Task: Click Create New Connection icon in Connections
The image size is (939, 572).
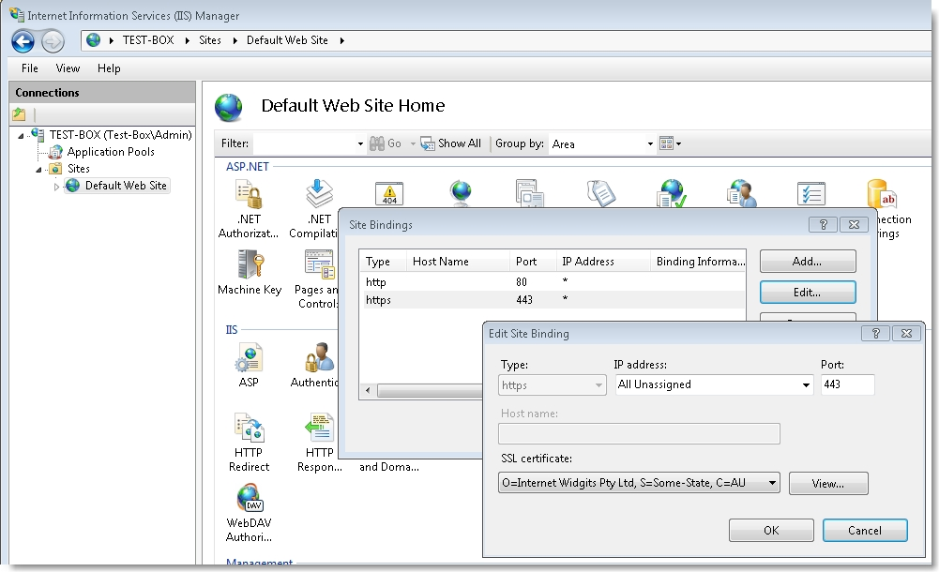Action: (19, 113)
